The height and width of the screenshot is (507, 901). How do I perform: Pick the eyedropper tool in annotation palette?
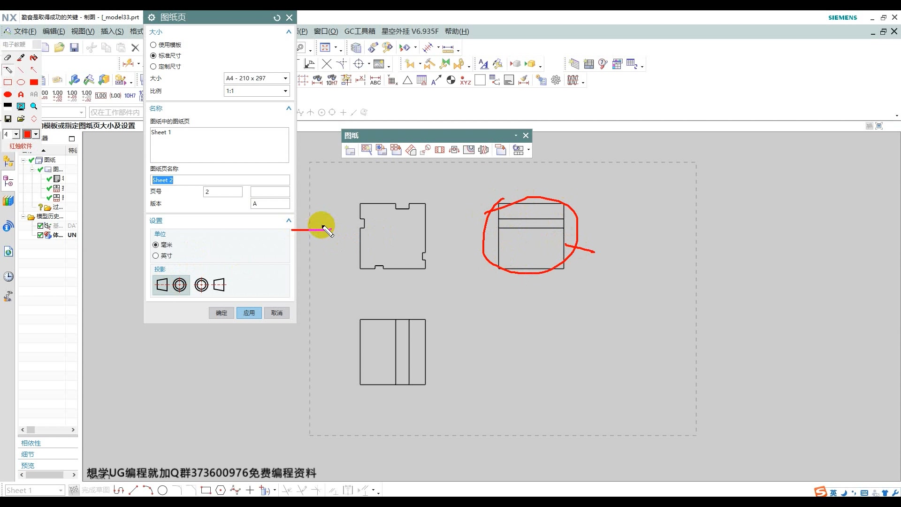click(x=21, y=57)
